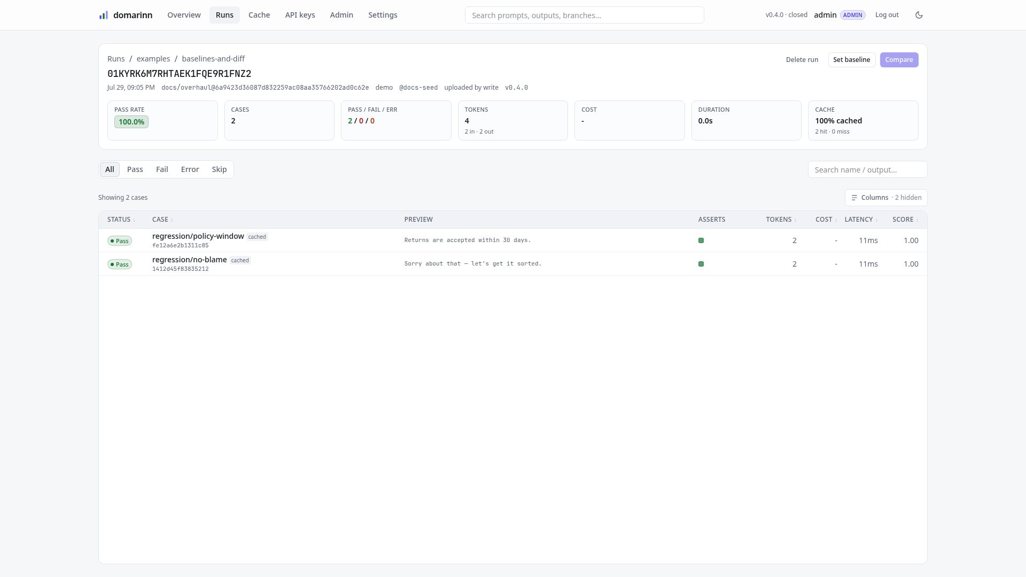Open the API keys page
Viewport: 1026px width, 577px height.
[x=300, y=15]
